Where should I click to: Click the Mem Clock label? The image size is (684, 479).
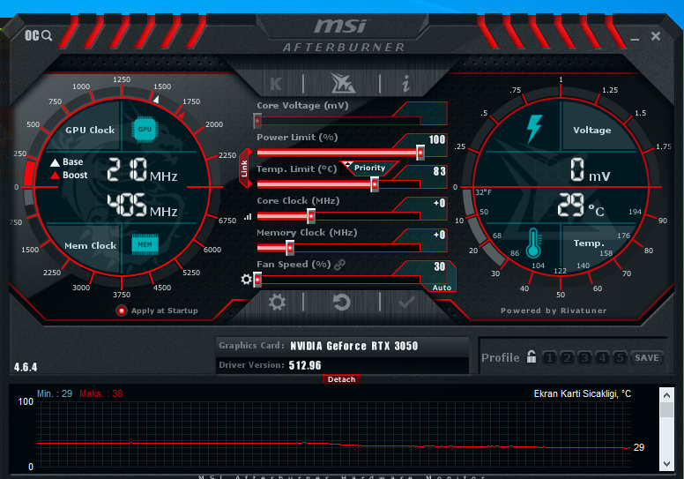(90, 245)
